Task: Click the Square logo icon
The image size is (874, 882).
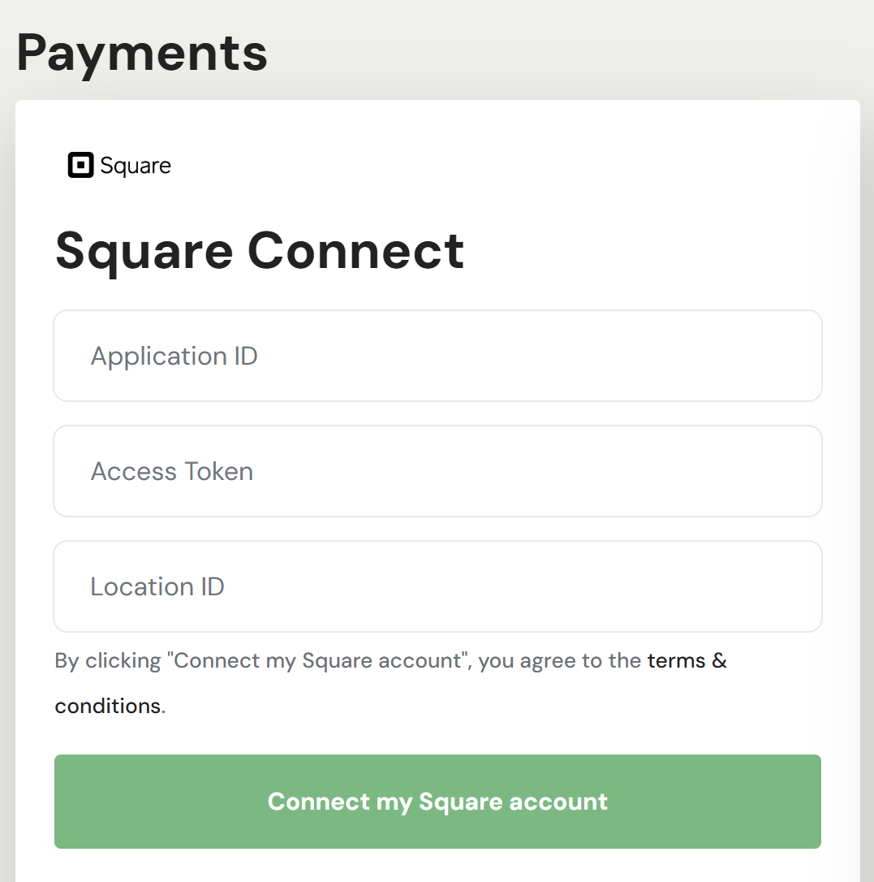Action: [81, 166]
